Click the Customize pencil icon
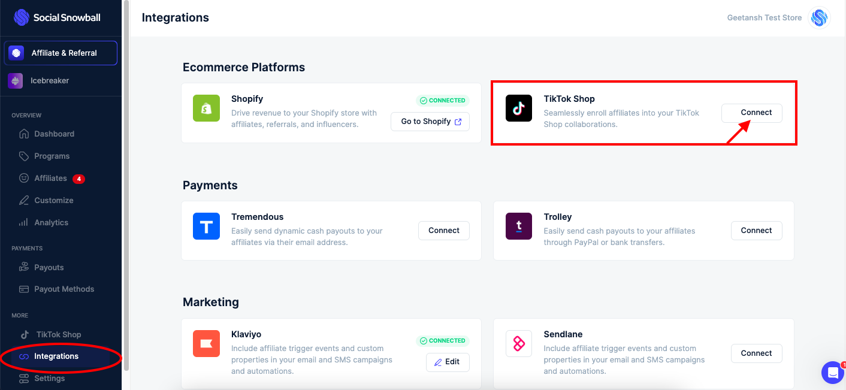846x390 pixels. click(24, 200)
